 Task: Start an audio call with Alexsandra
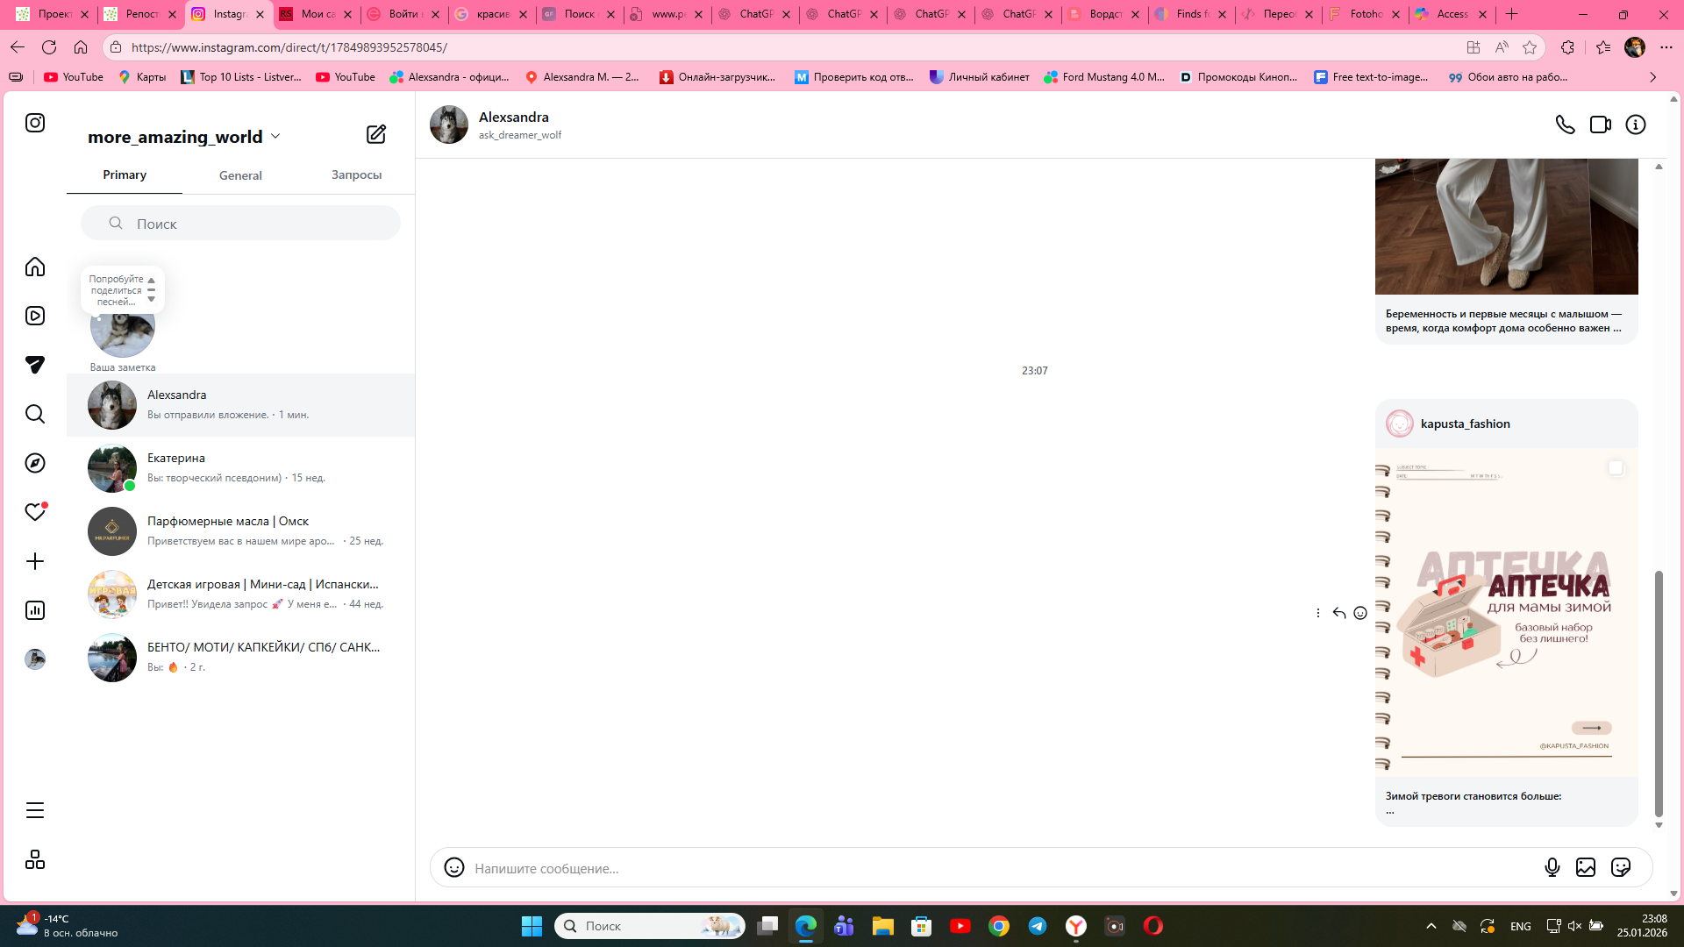tap(1565, 125)
